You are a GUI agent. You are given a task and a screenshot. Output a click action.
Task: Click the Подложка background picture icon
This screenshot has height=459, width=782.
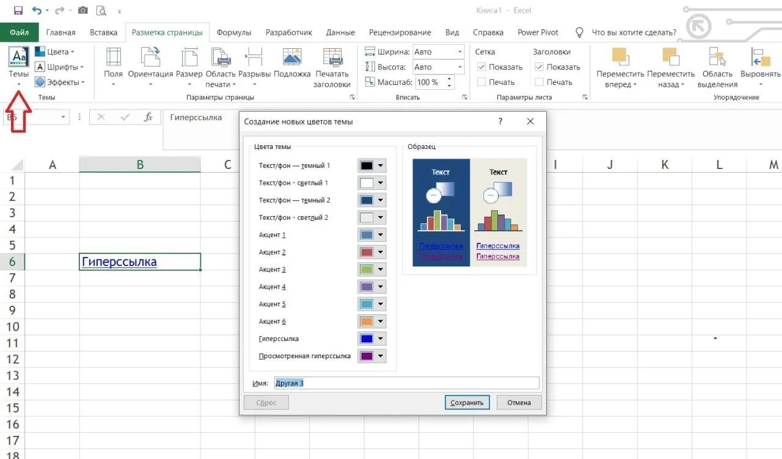point(292,57)
